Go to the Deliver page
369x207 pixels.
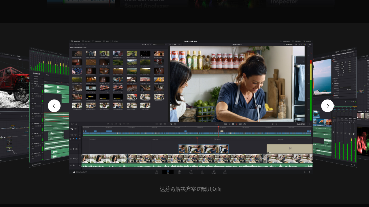[225, 172]
